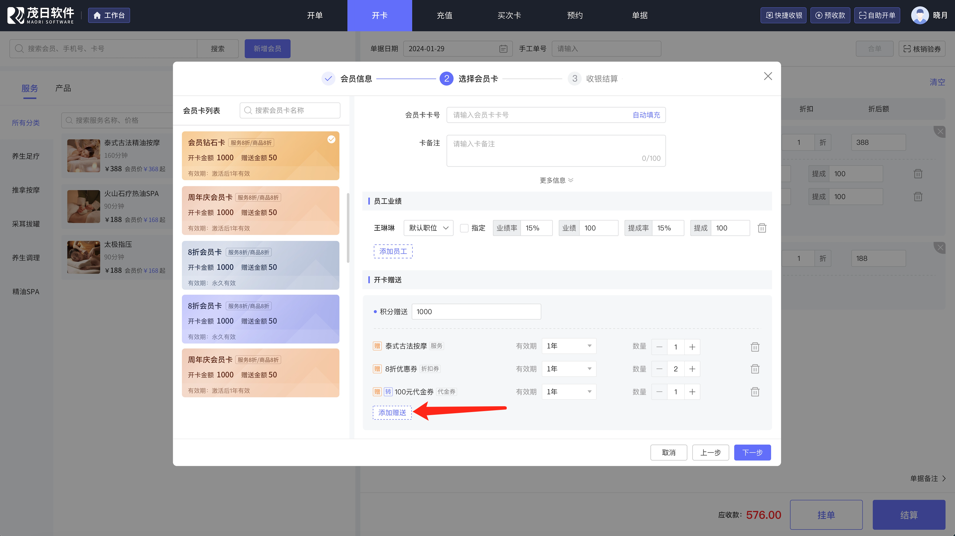Click the 工作台 home button

tap(109, 15)
